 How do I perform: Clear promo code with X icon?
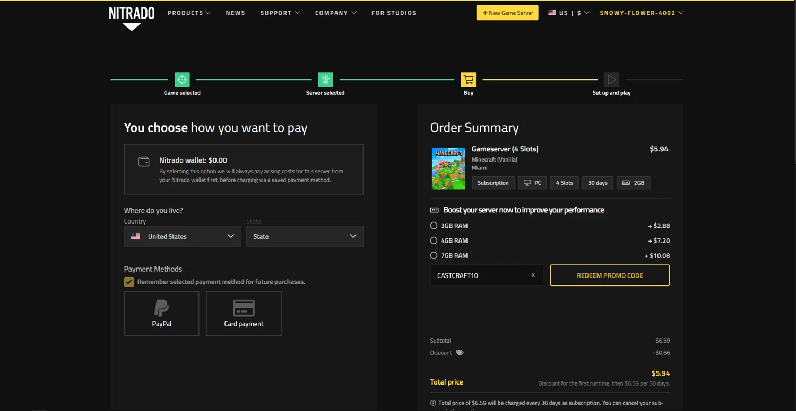coord(533,275)
